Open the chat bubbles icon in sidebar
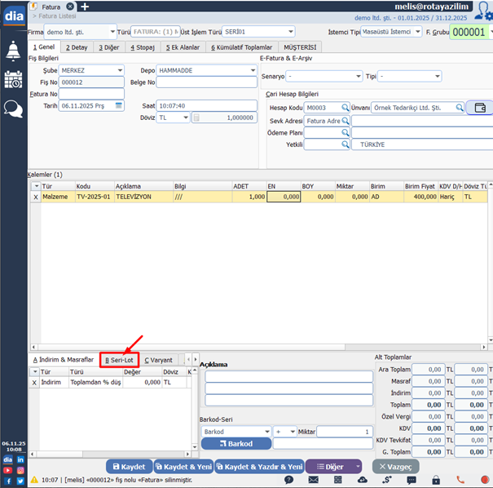This screenshot has width=493, height=488. click(13, 109)
